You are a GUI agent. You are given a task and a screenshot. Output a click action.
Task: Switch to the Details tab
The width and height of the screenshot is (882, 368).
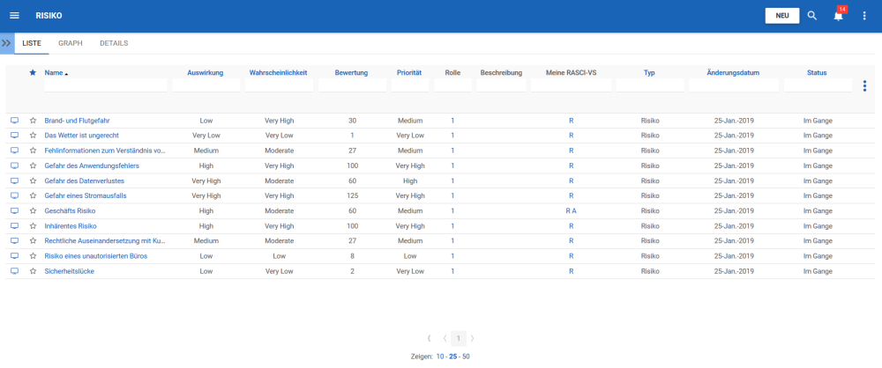click(114, 43)
